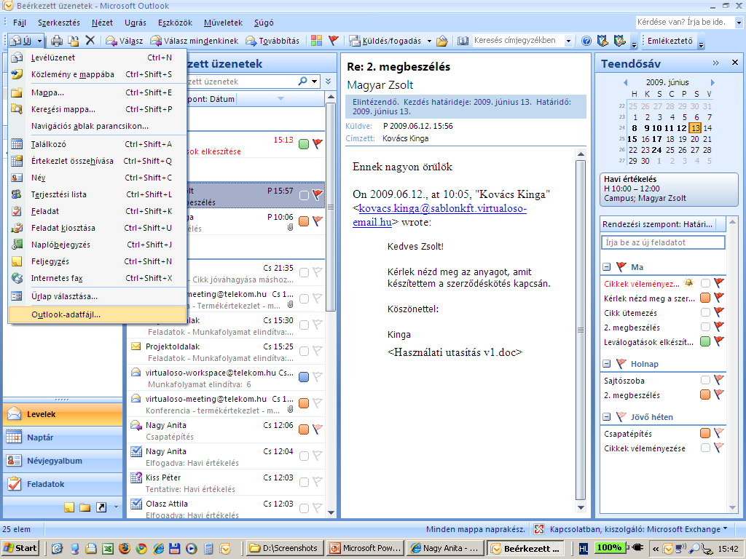Select June 17 in the mini calendar

[656, 139]
